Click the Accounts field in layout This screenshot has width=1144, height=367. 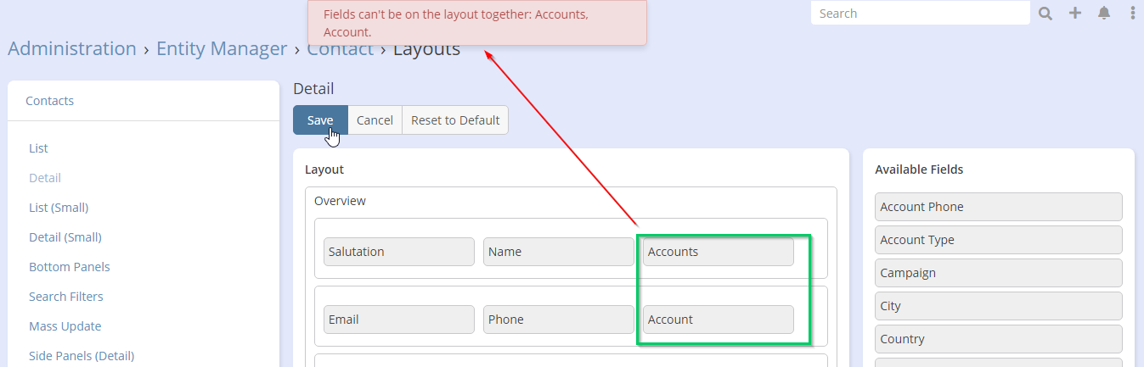pyautogui.click(x=718, y=252)
